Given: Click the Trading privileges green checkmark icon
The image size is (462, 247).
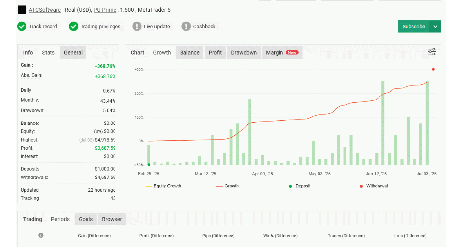Looking at the screenshot, I should (x=74, y=26).
